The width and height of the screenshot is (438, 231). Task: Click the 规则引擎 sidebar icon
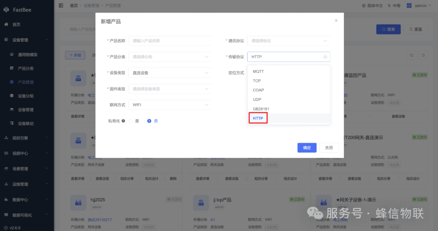(6, 138)
